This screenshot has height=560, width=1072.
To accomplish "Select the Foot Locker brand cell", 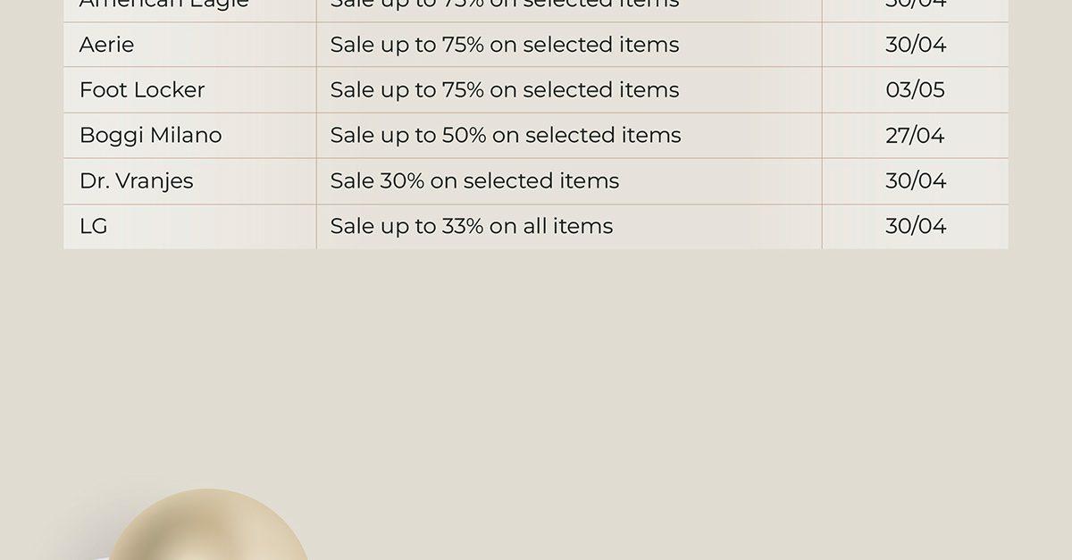I will pos(189,90).
